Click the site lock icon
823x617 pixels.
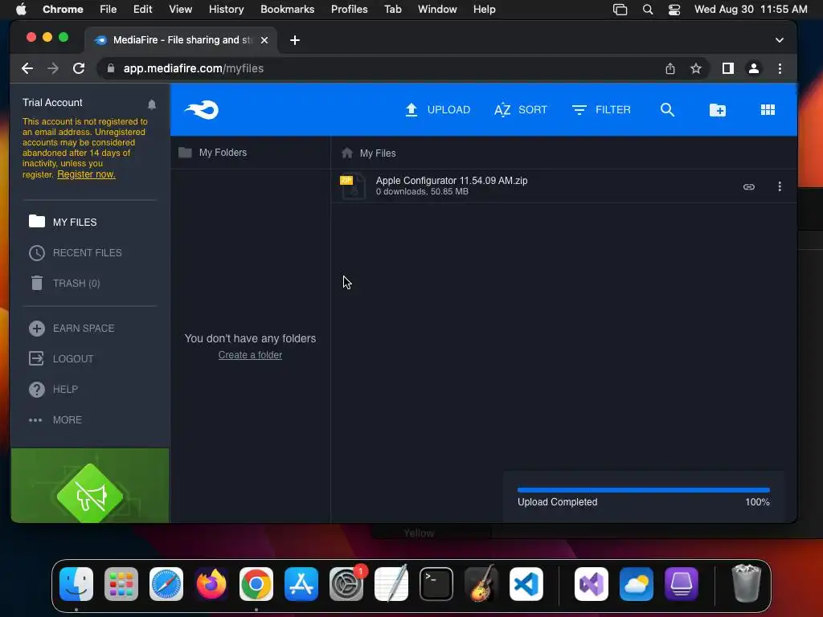pos(111,68)
